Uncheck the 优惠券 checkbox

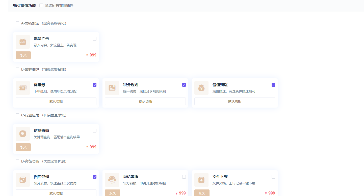95,85
